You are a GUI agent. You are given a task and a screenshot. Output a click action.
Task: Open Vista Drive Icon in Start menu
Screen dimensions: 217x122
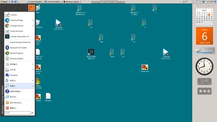19,31
